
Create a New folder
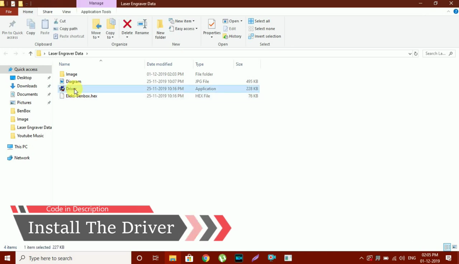coord(160,29)
